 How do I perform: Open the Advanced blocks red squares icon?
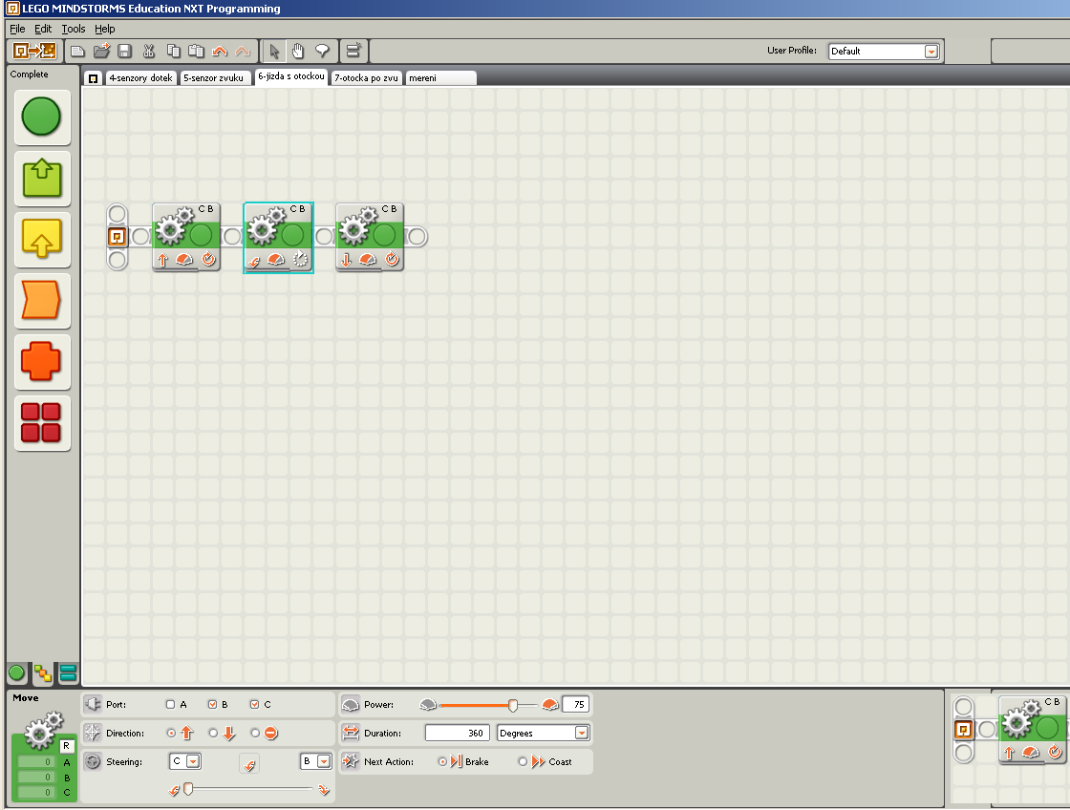tap(42, 423)
